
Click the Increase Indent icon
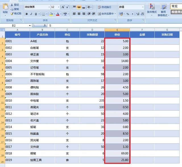pos(94,14)
